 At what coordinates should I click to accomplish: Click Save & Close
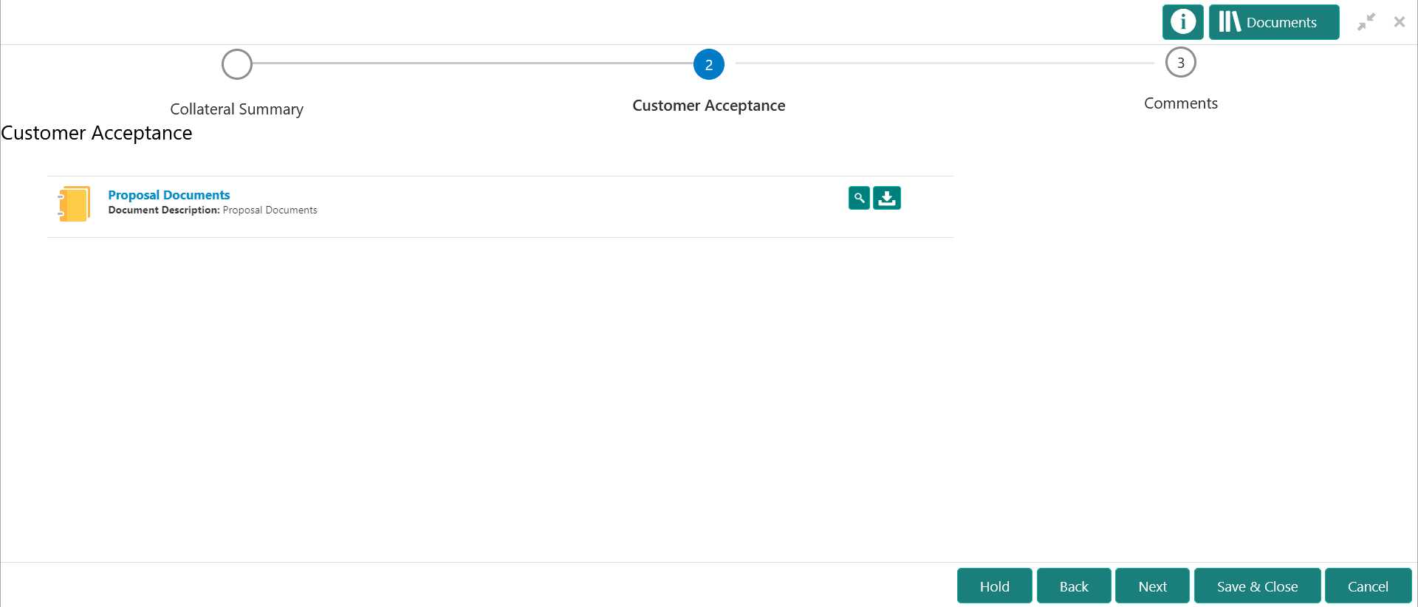coord(1257,586)
